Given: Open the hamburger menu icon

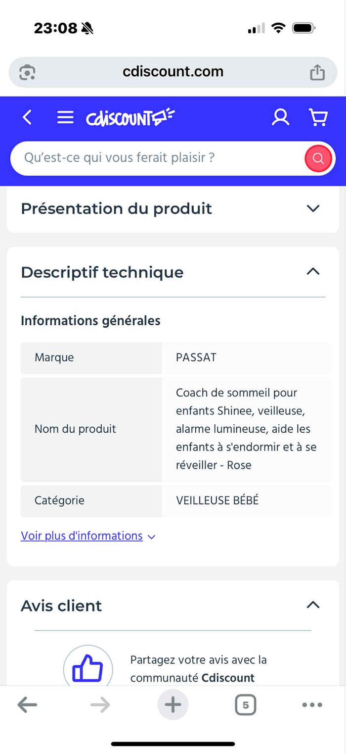Looking at the screenshot, I should (x=65, y=117).
